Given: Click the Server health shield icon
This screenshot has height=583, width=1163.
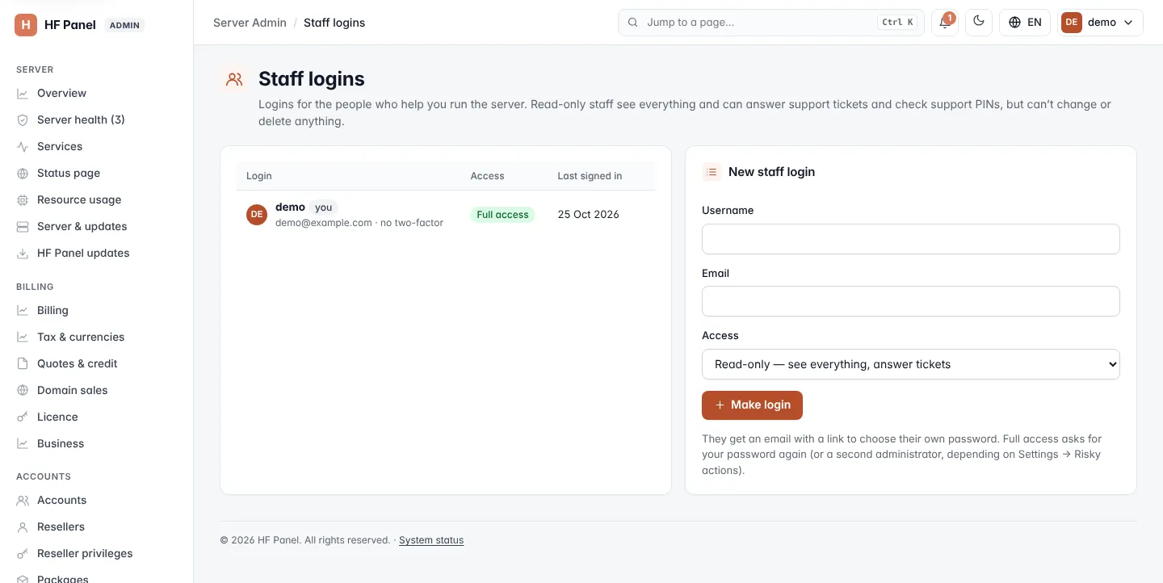Looking at the screenshot, I should (23, 120).
